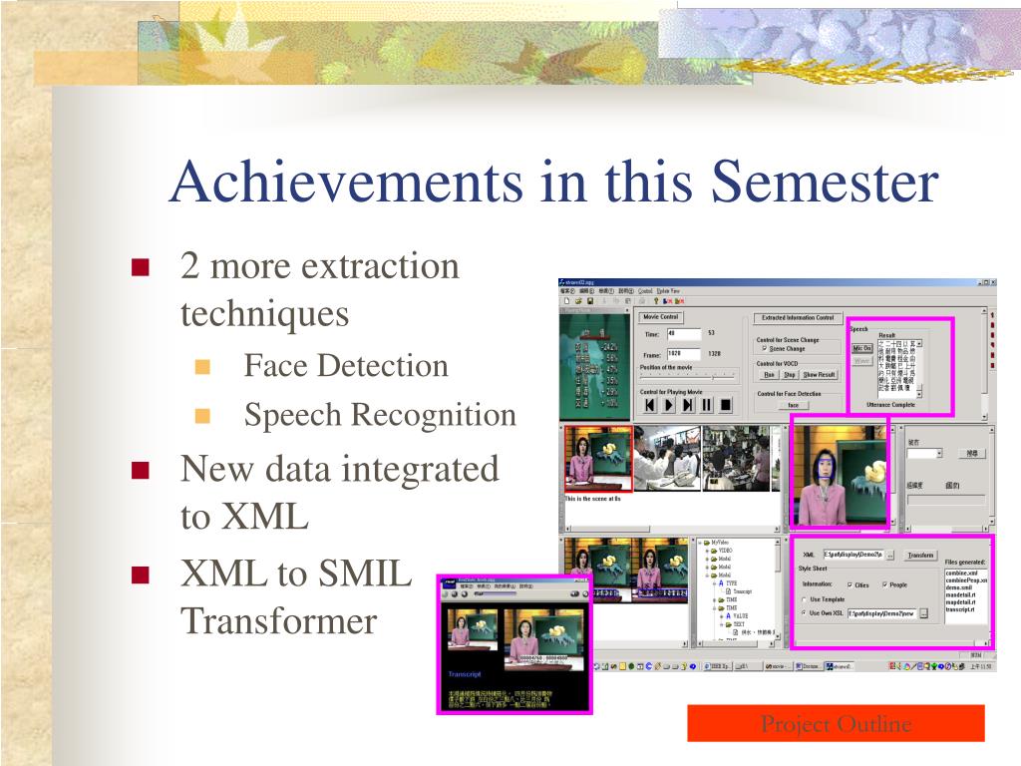
Task: Toggle the Cities checkbox
Action: tap(850, 584)
